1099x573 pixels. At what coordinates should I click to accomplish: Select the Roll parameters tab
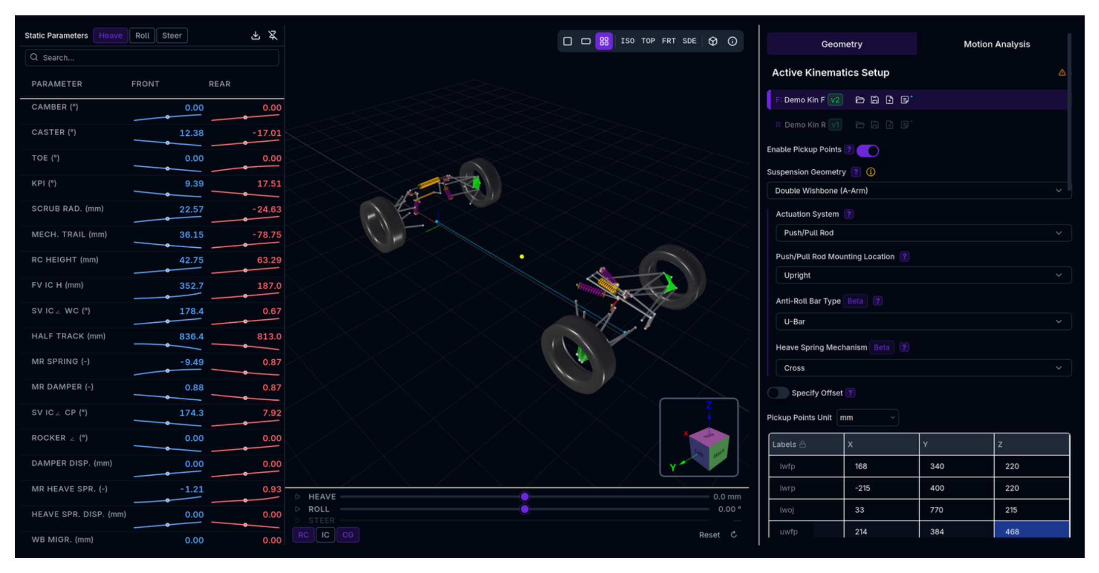[x=142, y=36]
